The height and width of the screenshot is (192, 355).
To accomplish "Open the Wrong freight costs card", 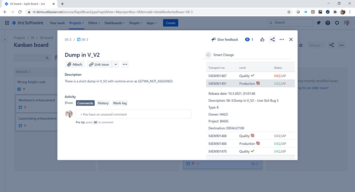I will [36, 86].
